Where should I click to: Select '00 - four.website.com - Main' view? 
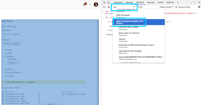13,96
